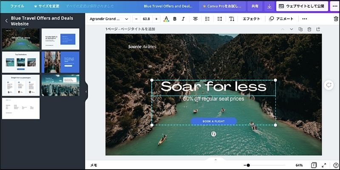Image resolution: width=340 pixels, height=170 pixels.
Task: Move page down chevron
Action: pyautogui.click(x=292, y=29)
